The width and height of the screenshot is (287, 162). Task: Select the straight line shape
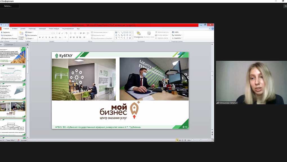pyautogui.click(x=119, y=33)
